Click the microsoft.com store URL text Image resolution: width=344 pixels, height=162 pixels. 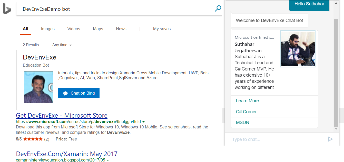[78, 121]
